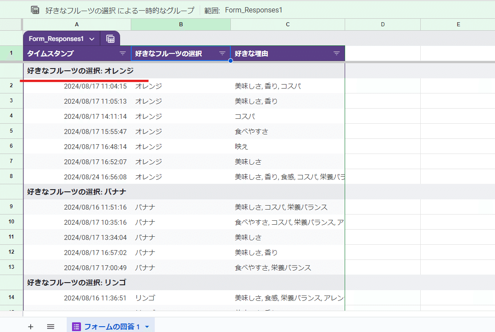Select column D header
The height and width of the screenshot is (332, 495).
click(382, 24)
